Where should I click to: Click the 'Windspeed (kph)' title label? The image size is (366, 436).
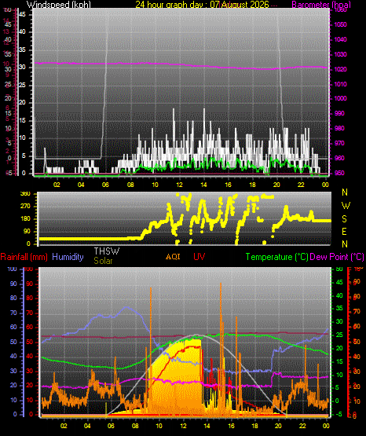[x=59, y=4]
